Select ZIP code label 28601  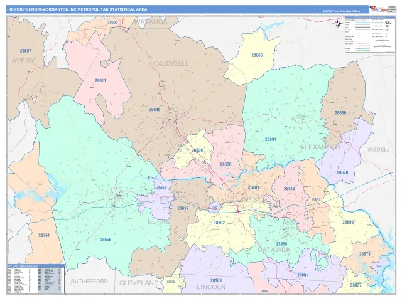(254, 187)
